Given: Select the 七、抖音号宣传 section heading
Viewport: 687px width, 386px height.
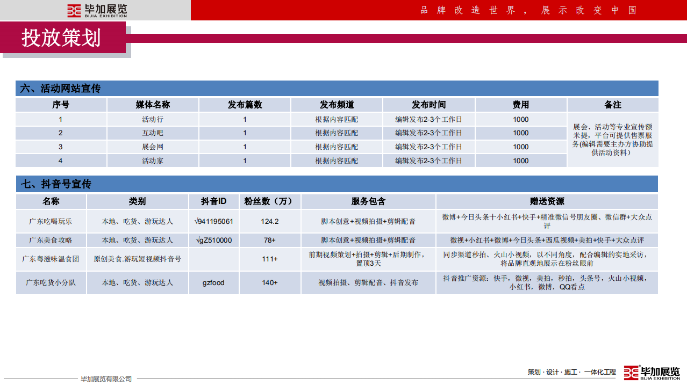Looking at the screenshot, I should 56,184.
